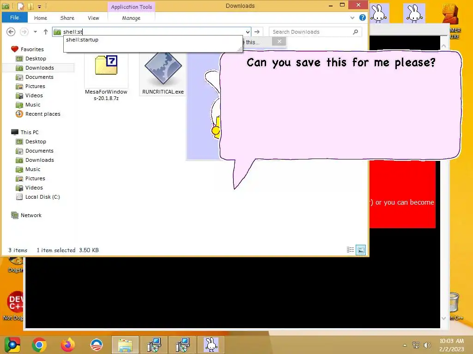This screenshot has height=354, width=473.
Task: Switch to the Home ribbon tab
Action: [x=41, y=18]
